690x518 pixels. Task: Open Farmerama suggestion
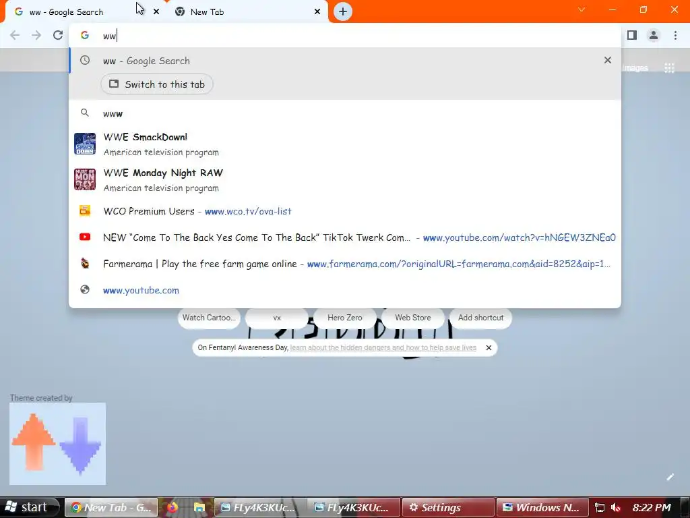click(345, 264)
